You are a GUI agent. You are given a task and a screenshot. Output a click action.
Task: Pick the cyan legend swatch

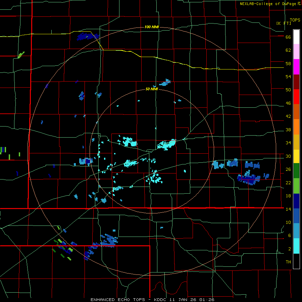pos(296,246)
